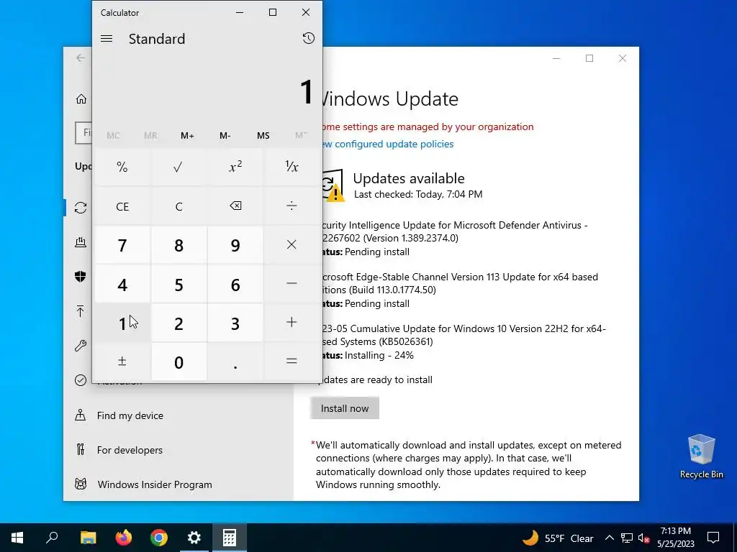Viewport: 737px width, 552px height.
Task: Click the digit 5 key
Action: click(178, 283)
